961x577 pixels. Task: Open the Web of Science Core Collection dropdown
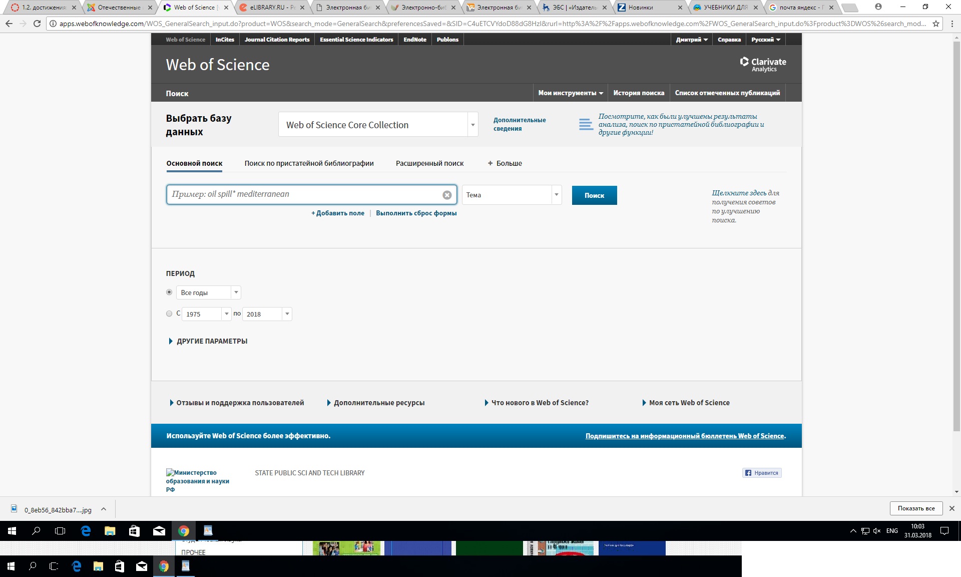[x=472, y=125]
